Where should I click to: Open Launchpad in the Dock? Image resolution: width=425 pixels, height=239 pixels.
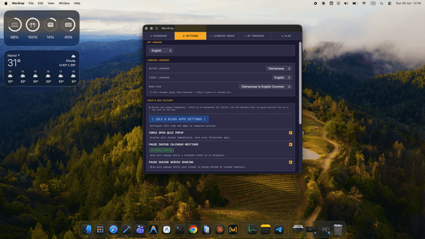pos(100,229)
